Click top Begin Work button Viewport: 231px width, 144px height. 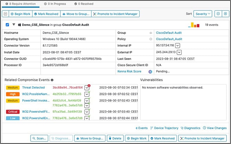[21, 14]
